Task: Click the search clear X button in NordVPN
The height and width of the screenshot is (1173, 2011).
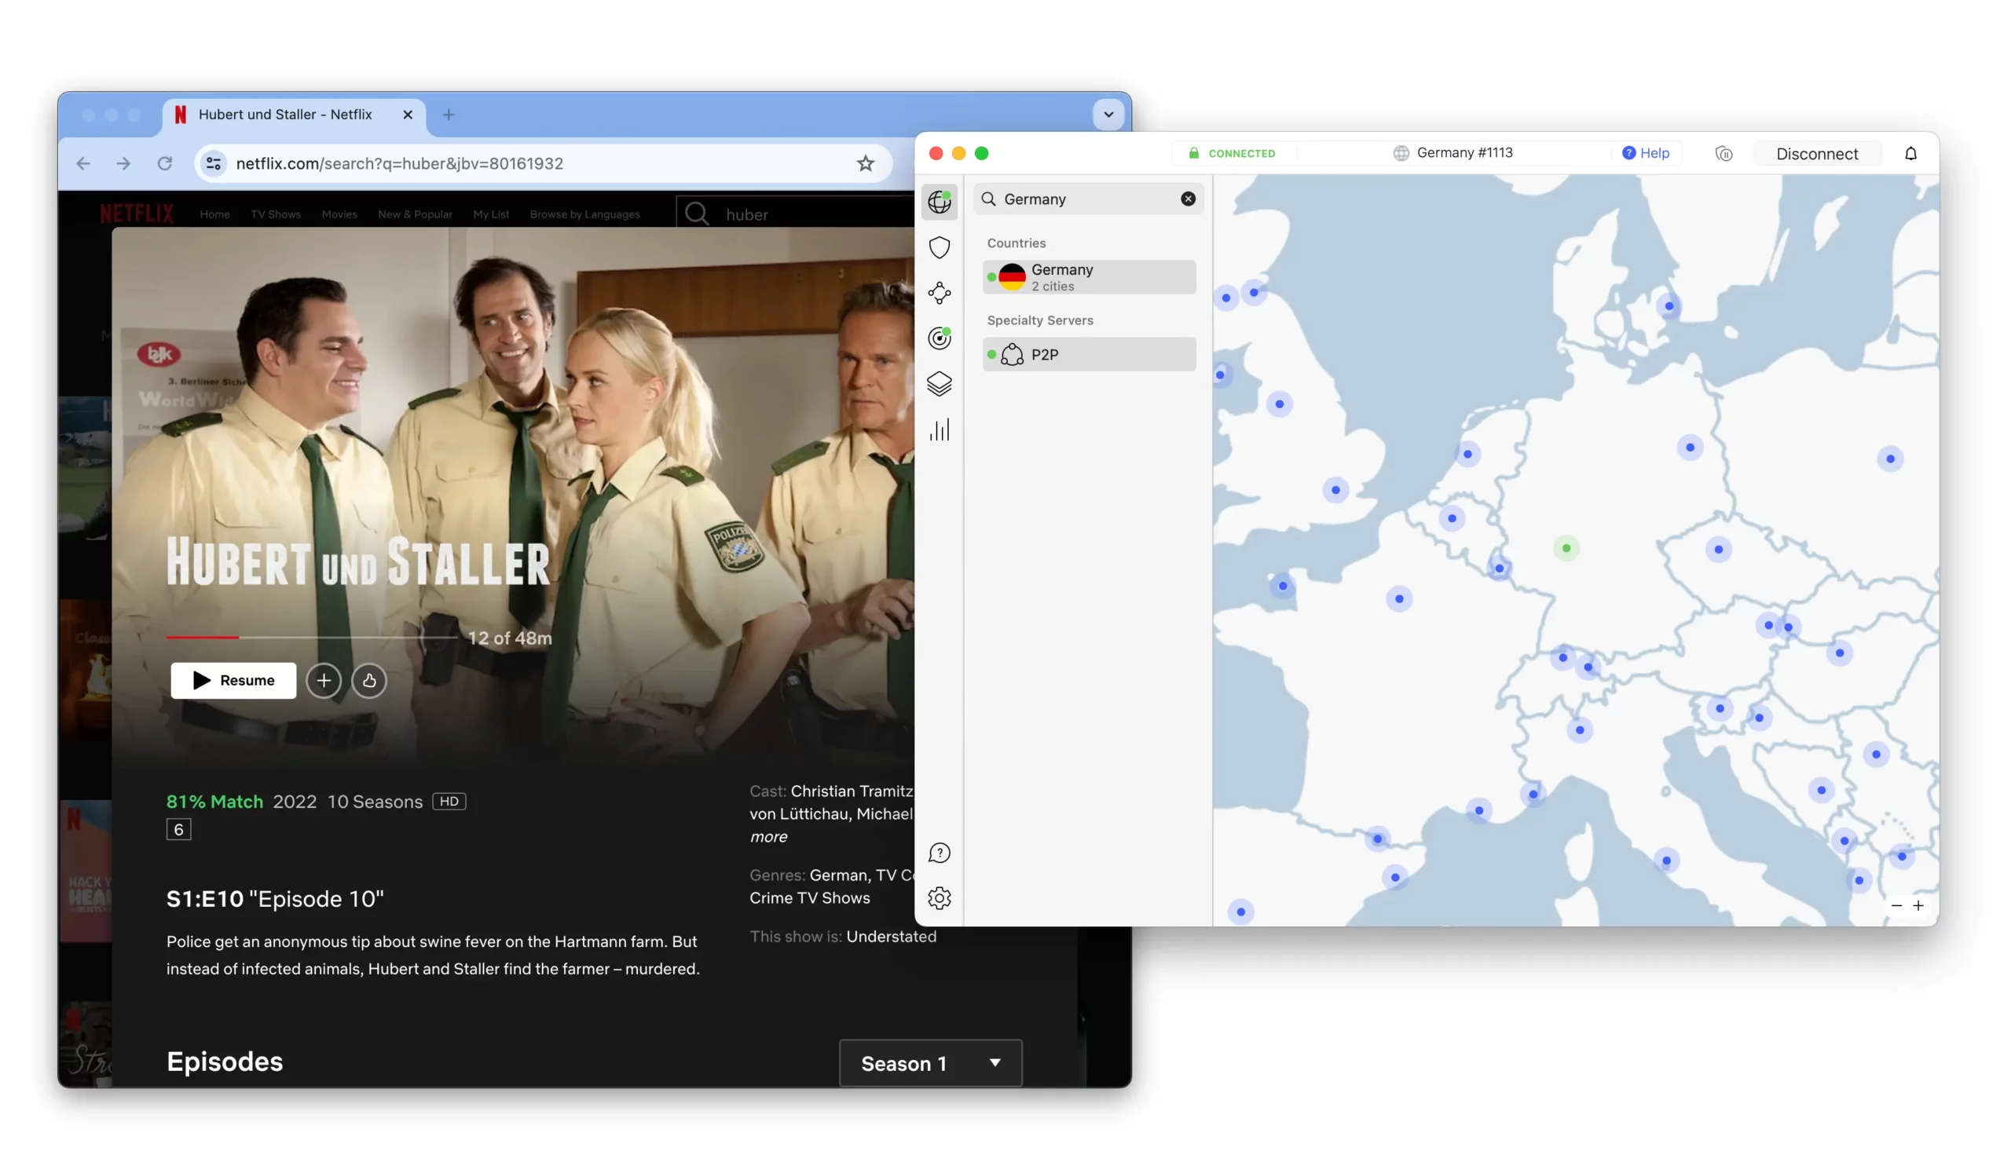Action: click(1187, 199)
